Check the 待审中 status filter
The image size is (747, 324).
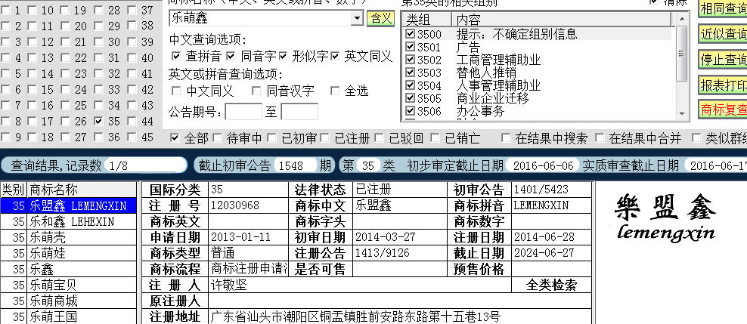point(217,138)
